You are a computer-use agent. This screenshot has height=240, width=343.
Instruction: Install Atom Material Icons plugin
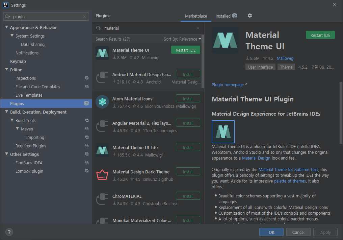coord(188,99)
